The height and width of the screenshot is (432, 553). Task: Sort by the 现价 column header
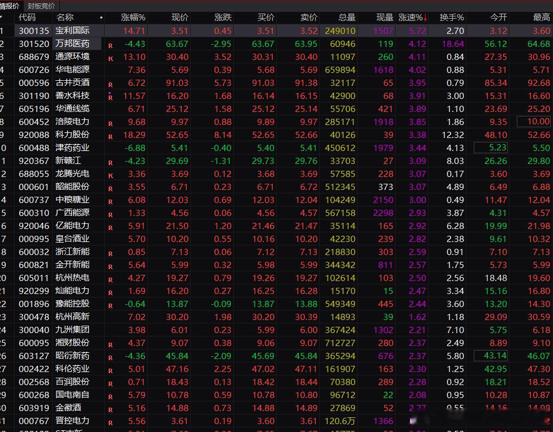click(180, 18)
